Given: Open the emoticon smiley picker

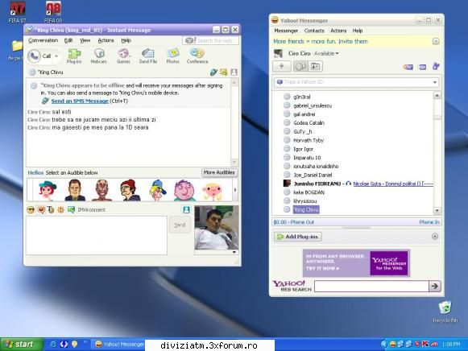Looking at the screenshot, I should click(31, 210).
